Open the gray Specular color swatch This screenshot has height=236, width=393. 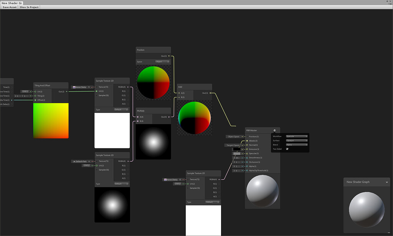click(236, 153)
